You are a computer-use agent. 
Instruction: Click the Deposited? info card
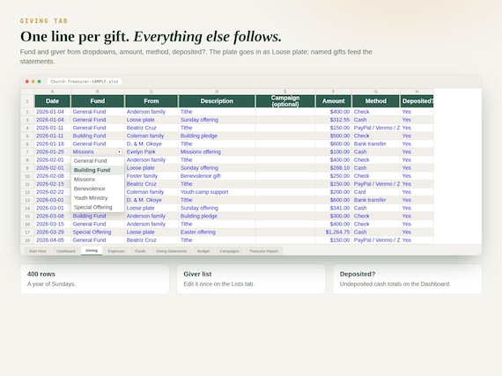[407, 279]
